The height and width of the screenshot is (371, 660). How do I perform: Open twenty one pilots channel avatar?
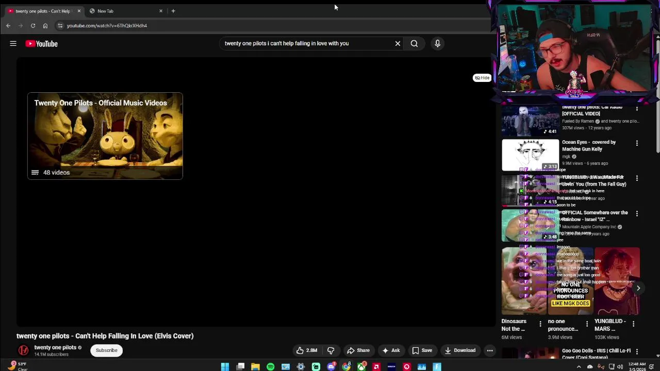[23, 350]
